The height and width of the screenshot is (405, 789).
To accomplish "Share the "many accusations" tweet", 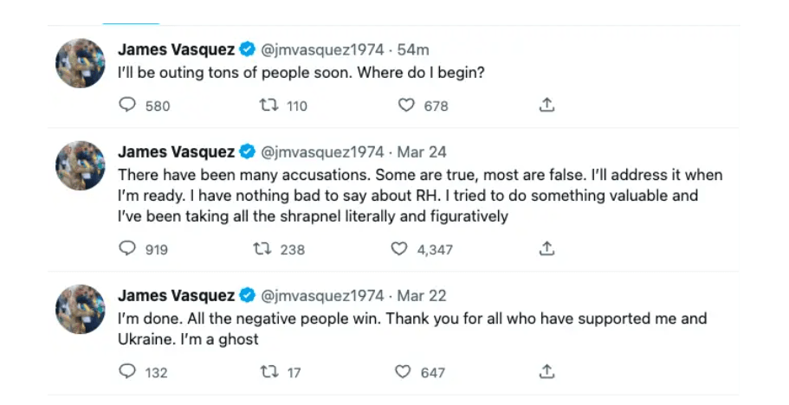I will 546,249.
